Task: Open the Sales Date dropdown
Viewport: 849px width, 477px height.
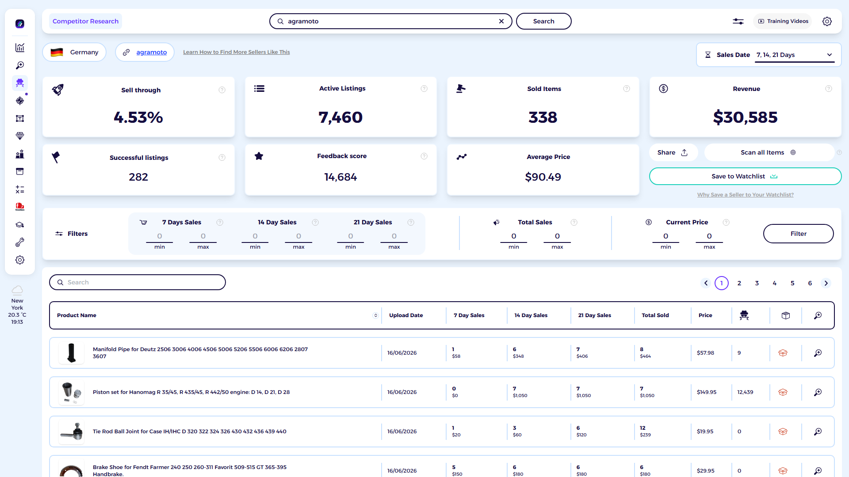Action: [x=795, y=55]
